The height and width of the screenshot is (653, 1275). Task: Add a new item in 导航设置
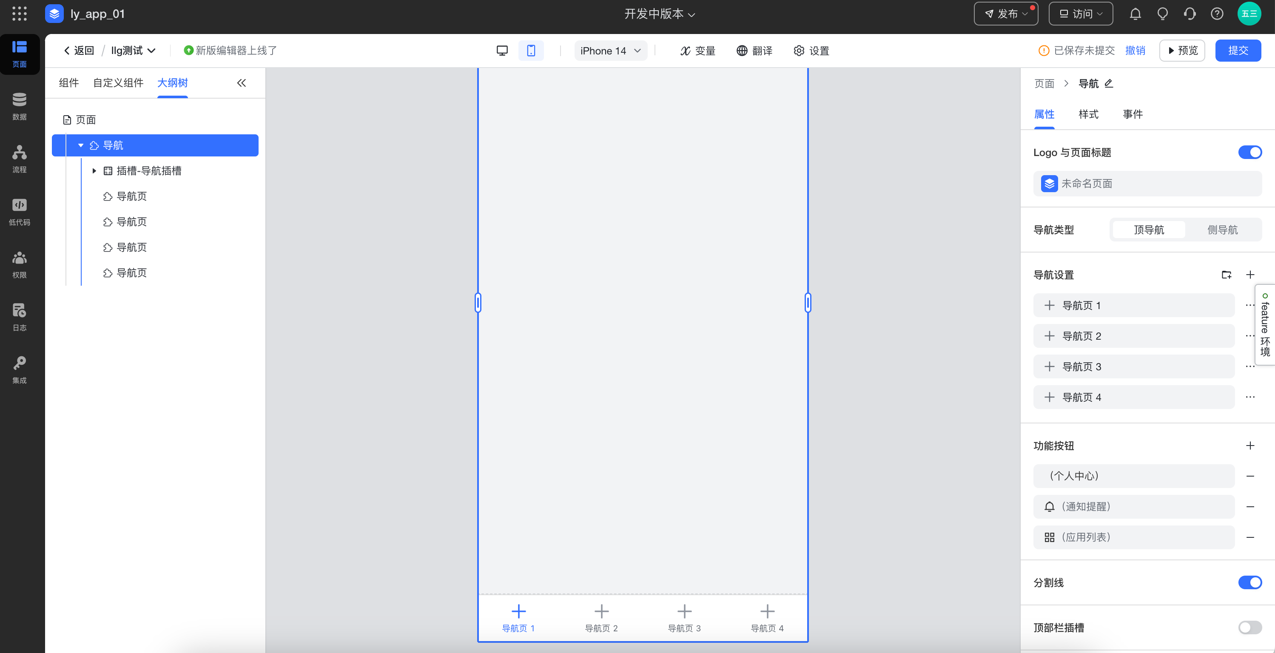[1250, 275]
